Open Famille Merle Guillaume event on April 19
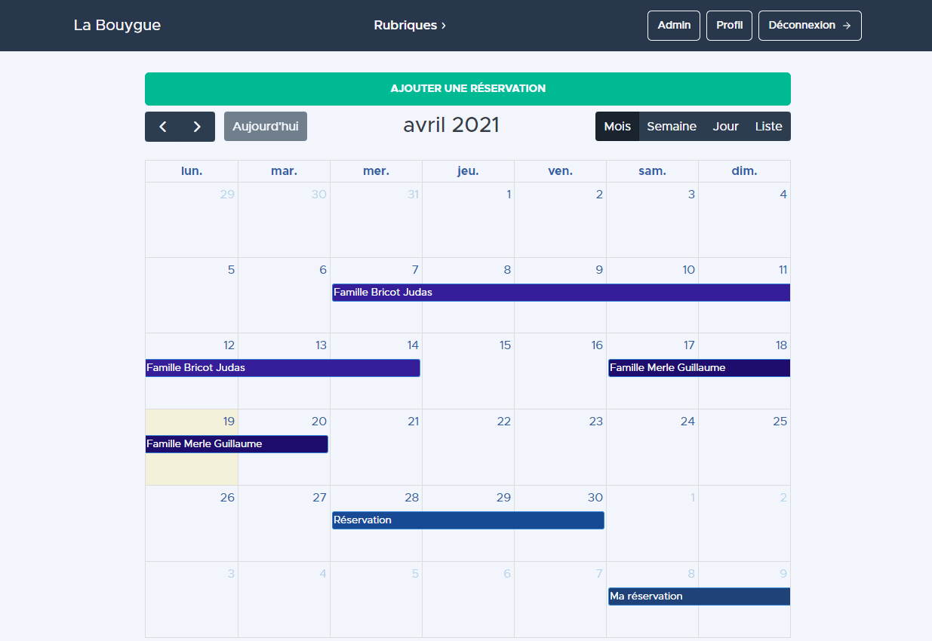This screenshot has width=932, height=641. [236, 444]
